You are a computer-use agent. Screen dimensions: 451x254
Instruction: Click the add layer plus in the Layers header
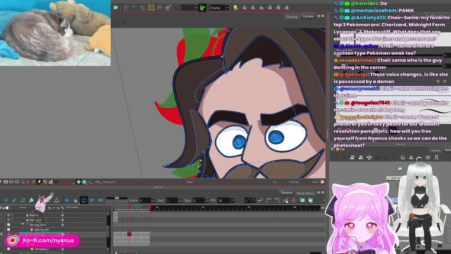click(x=50, y=207)
